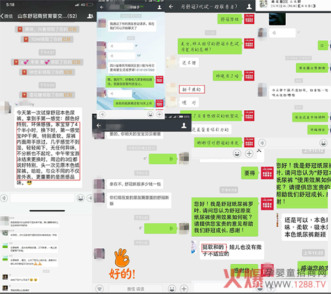Open contact profile icon in blue-sky chat header
The width and height of the screenshot is (331, 294).
(159, 7)
